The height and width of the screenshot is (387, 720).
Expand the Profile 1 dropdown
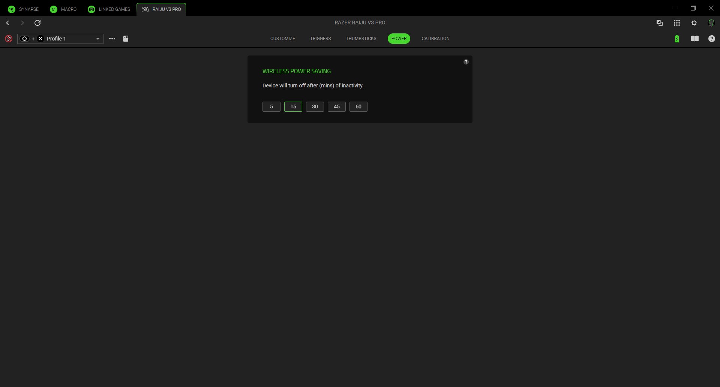[x=97, y=39]
